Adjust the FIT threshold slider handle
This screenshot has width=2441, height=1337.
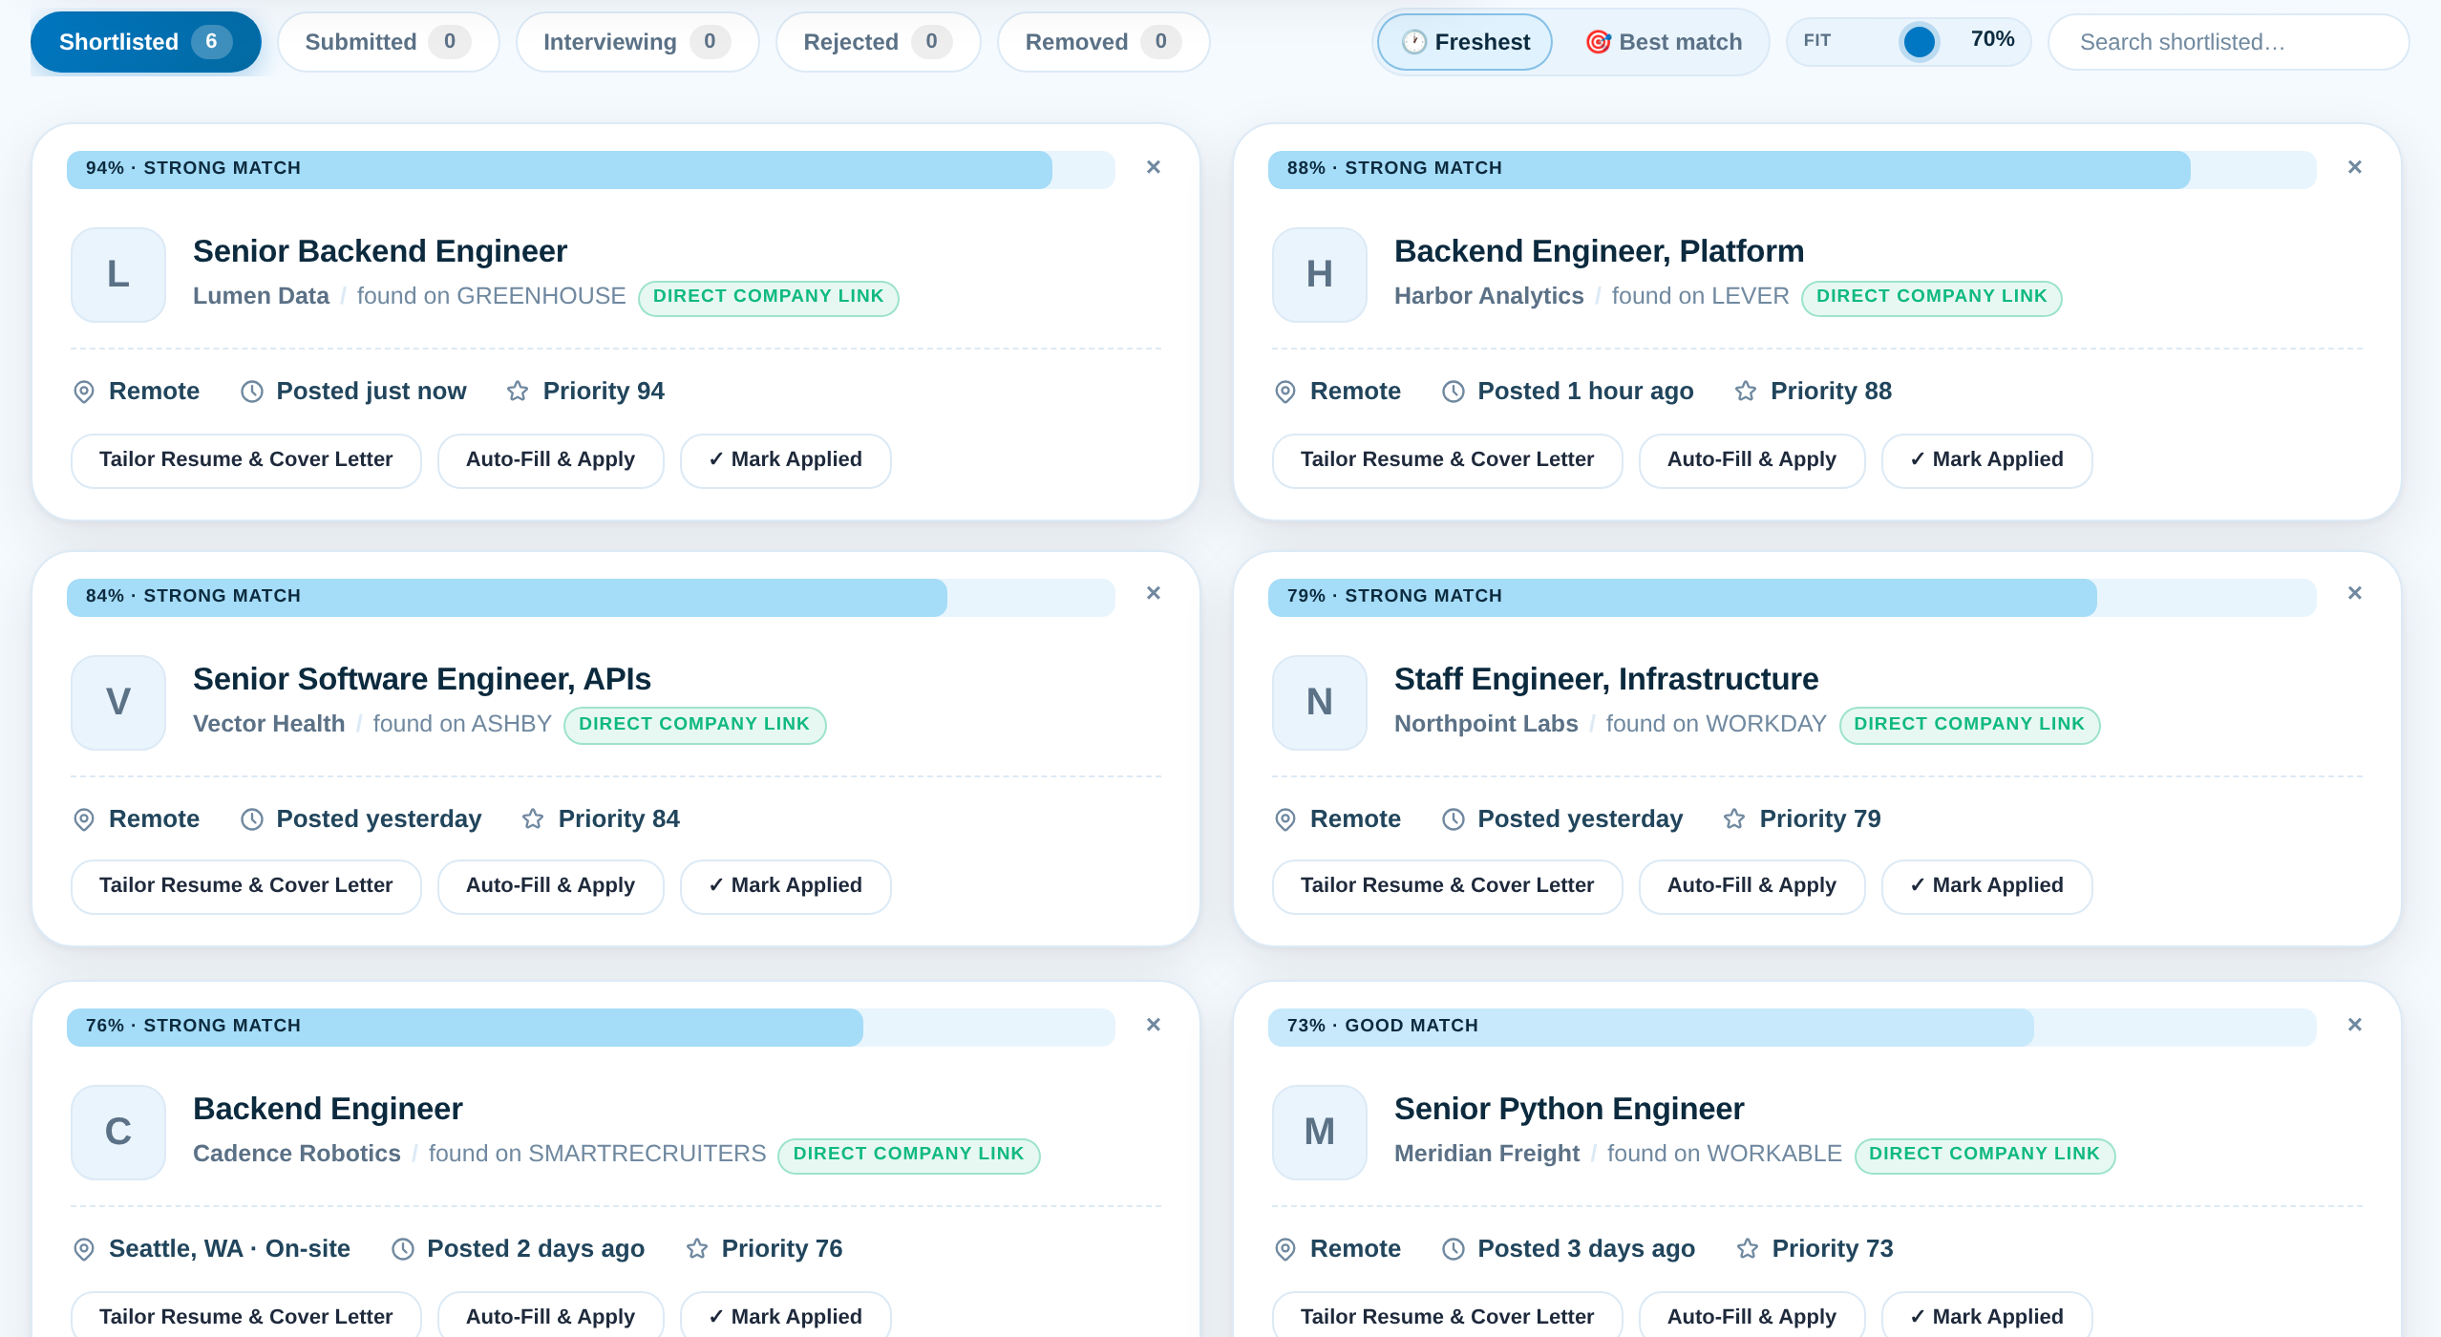(x=1920, y=42)
